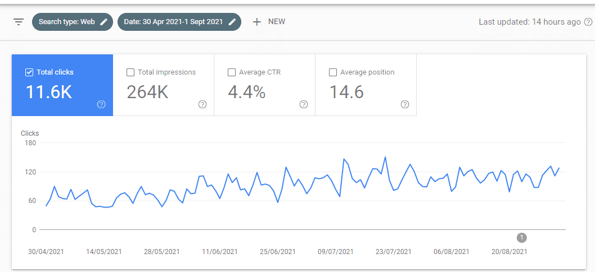Click the 06/08/2021 date label
The width and height of the screenshot is (595, 272).
click(451, 252)
